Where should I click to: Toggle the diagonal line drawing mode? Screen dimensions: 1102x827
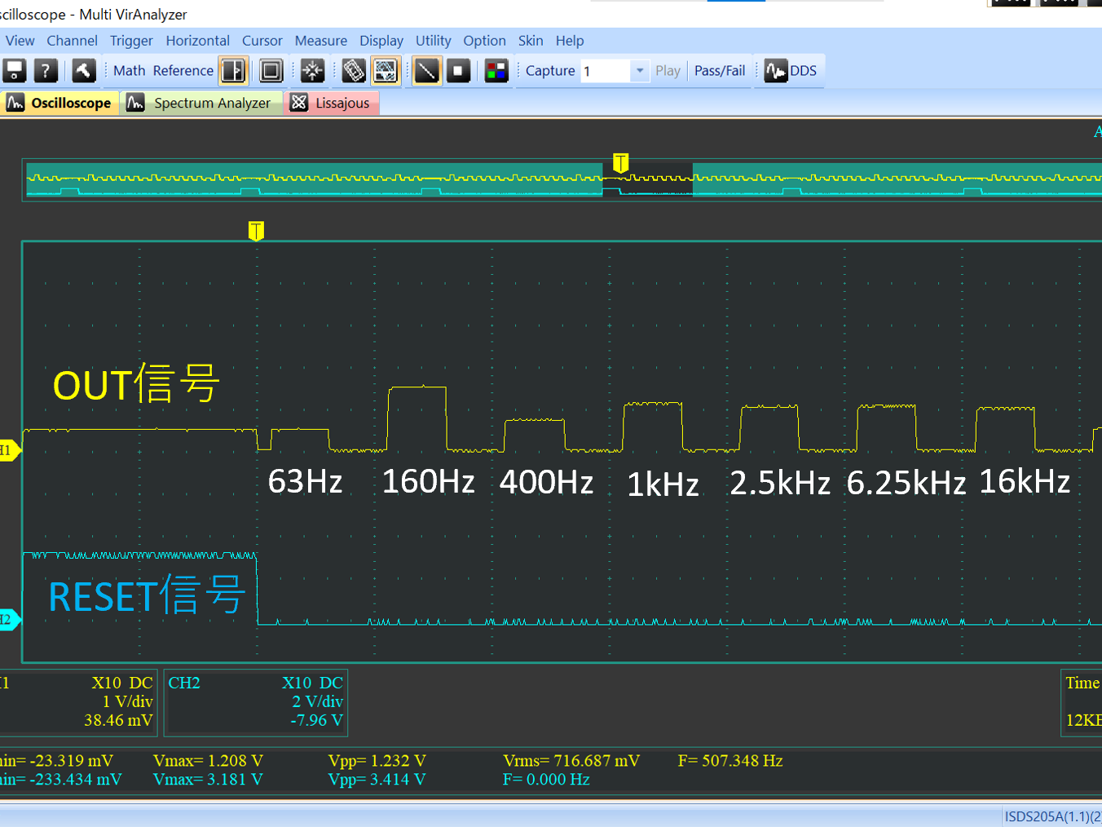click(426, 71)
